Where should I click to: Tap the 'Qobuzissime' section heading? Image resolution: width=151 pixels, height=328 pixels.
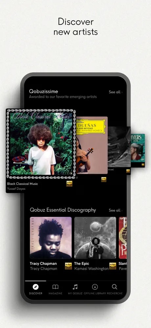44,91
